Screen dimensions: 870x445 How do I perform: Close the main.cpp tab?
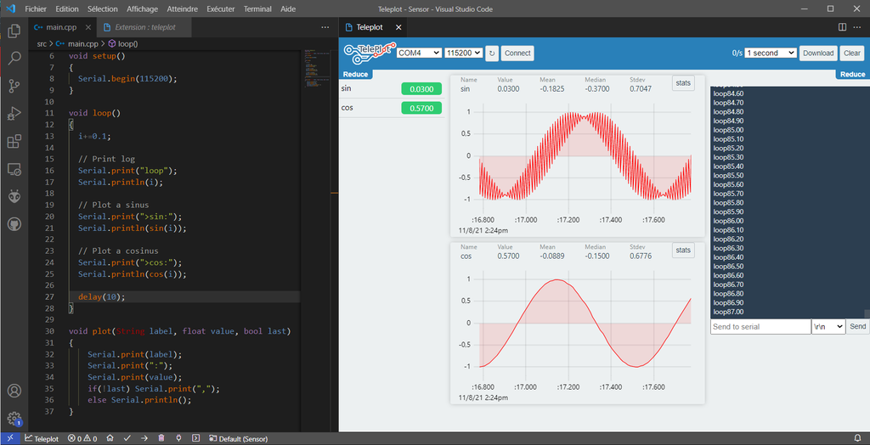point(88,26)
